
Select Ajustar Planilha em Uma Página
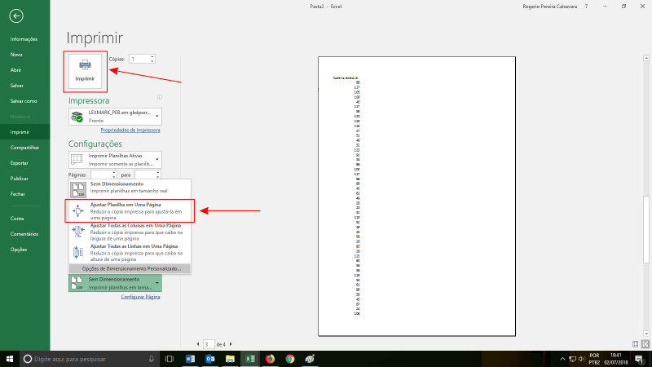(130, 210)
